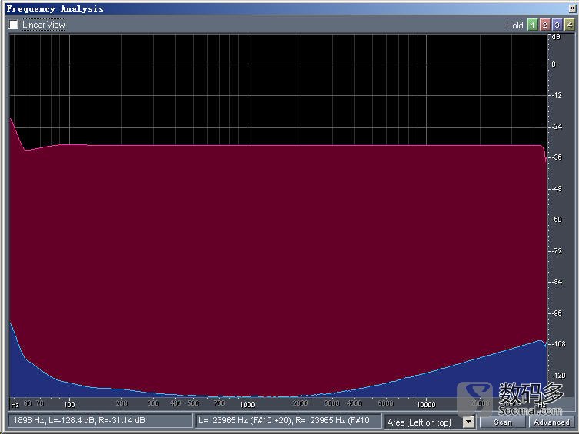The image size is (579, 434).
Task: Click the 1000 Hz mark on frequency axis
Action: click(x=247, y=404)
